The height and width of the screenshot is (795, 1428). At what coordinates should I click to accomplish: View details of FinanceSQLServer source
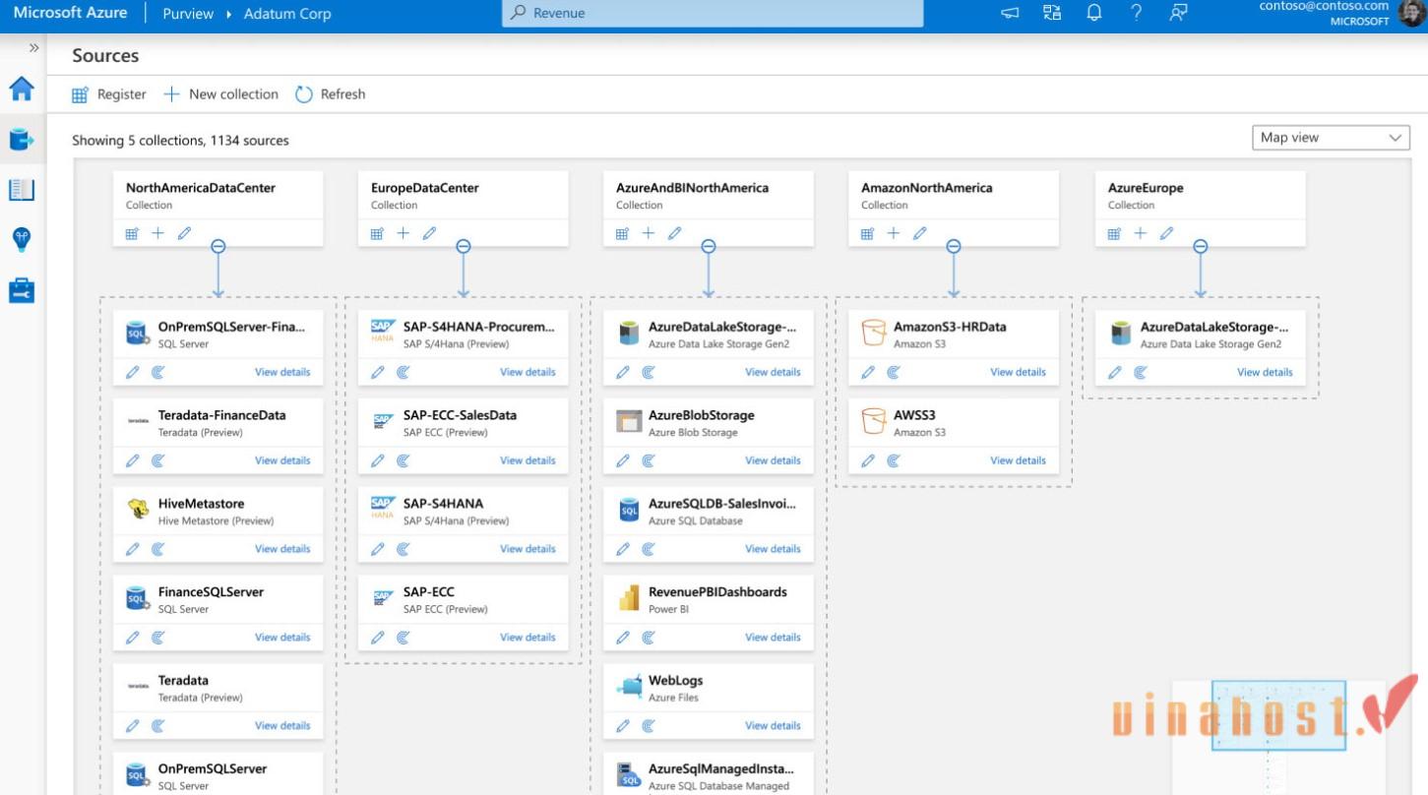pos(282,638)
